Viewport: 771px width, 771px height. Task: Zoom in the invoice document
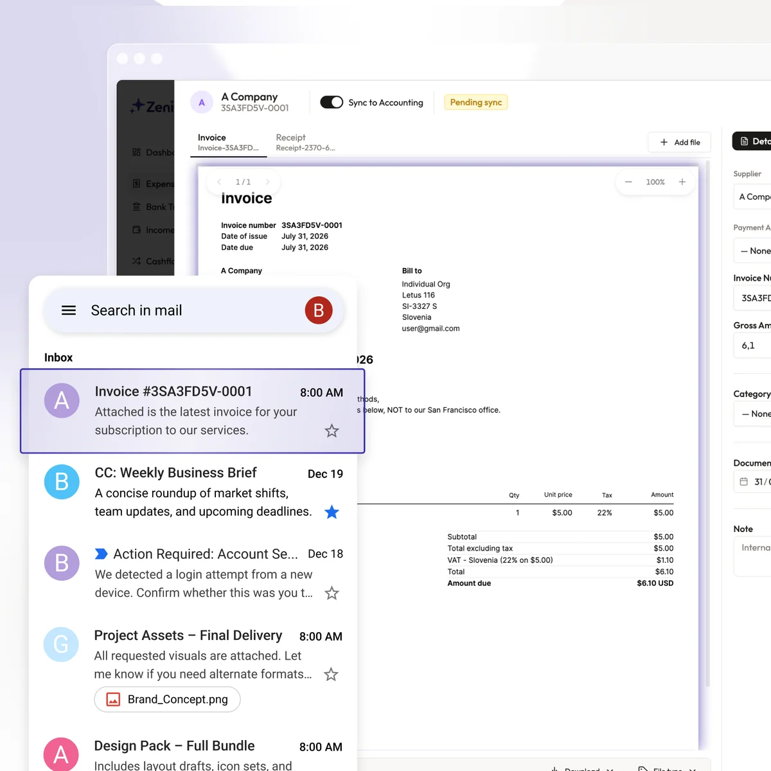(x=682, y=182)
